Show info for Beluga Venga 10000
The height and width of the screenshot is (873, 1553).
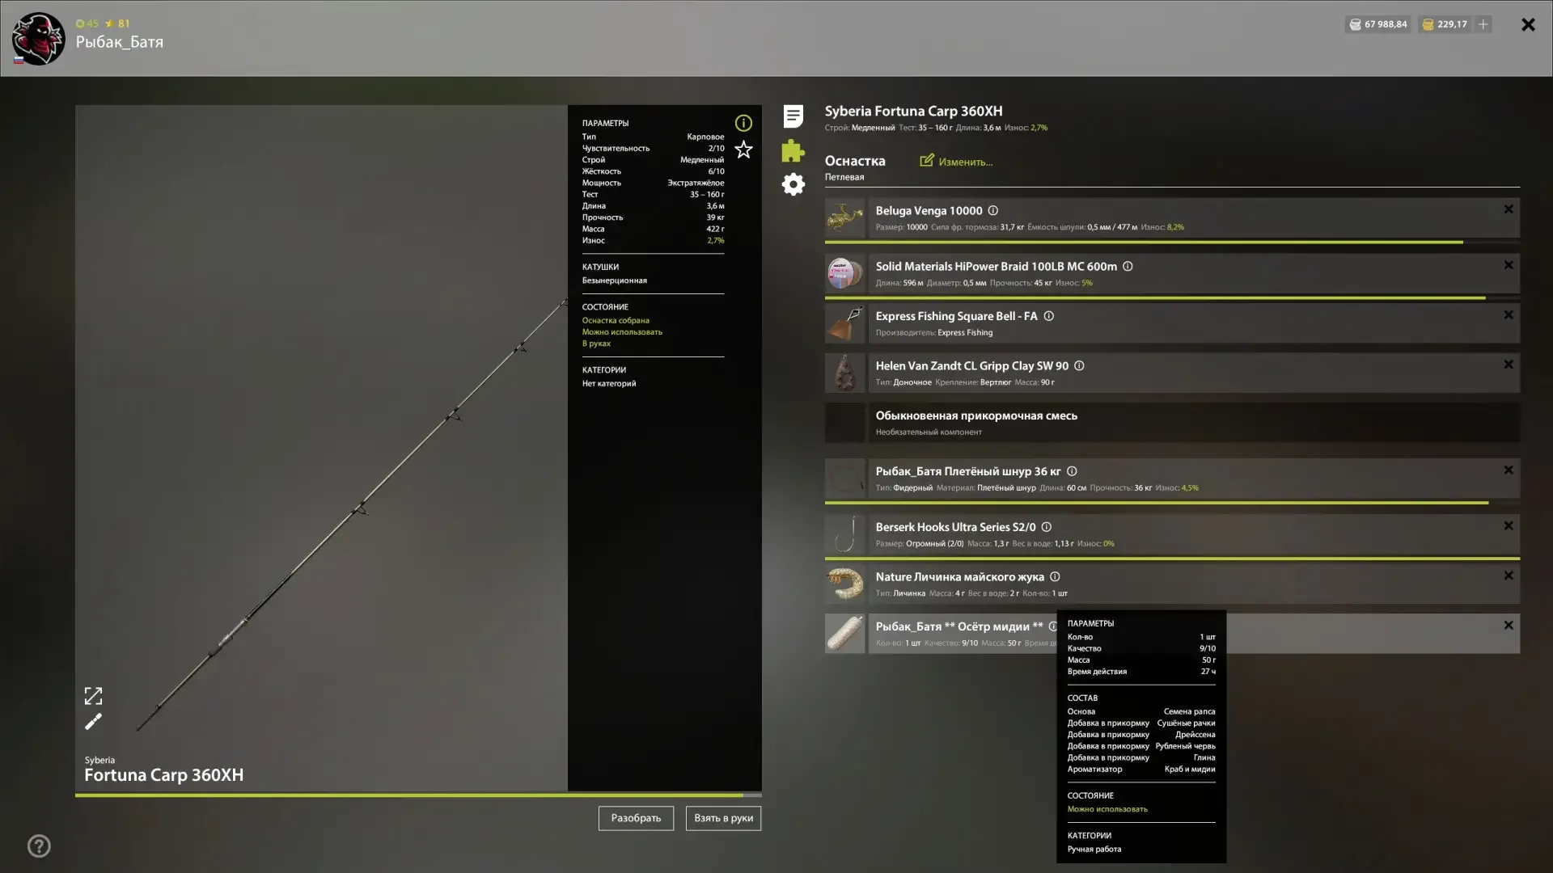992,211
